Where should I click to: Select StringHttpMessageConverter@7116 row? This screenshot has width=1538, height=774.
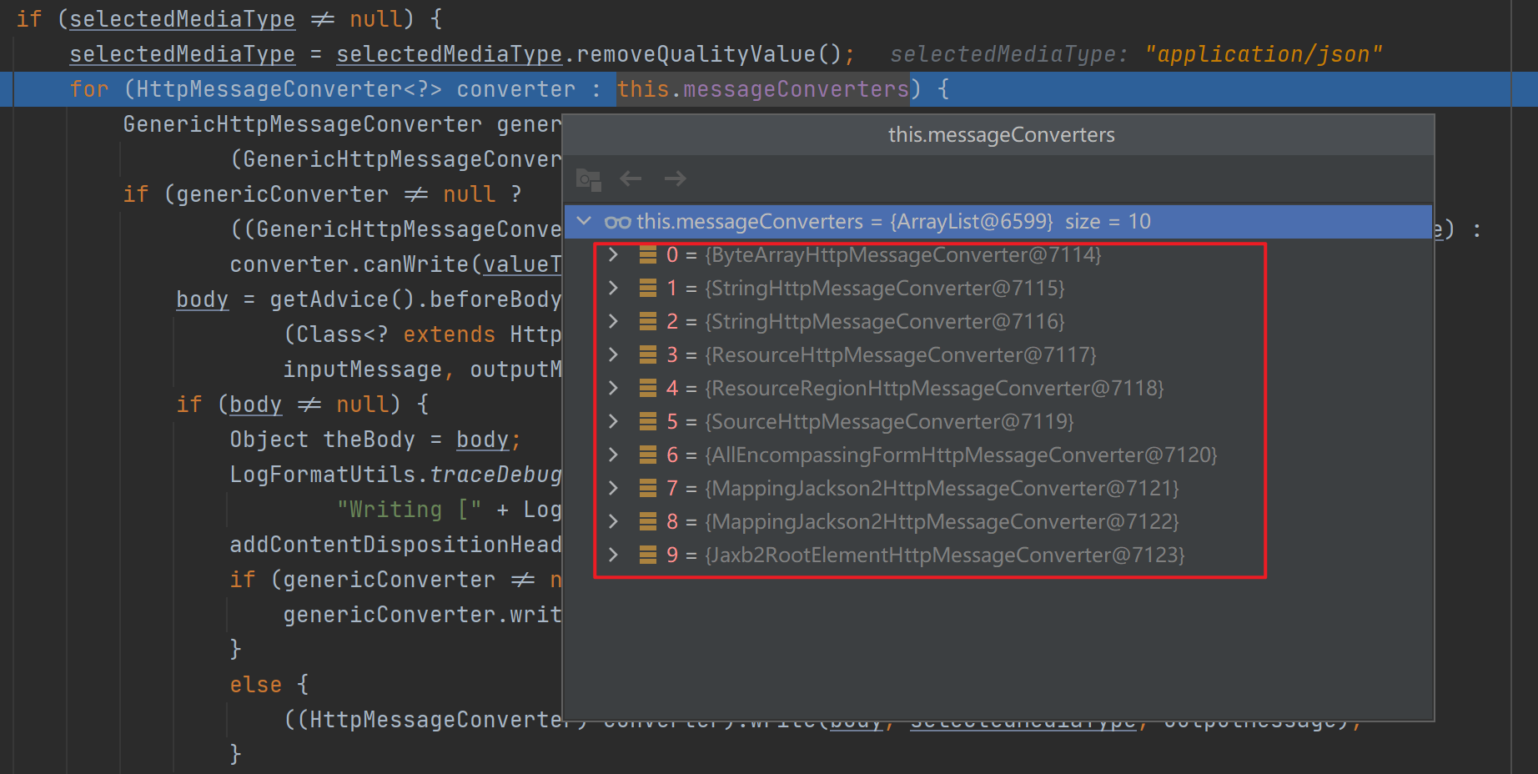click(x=884, y=322)
